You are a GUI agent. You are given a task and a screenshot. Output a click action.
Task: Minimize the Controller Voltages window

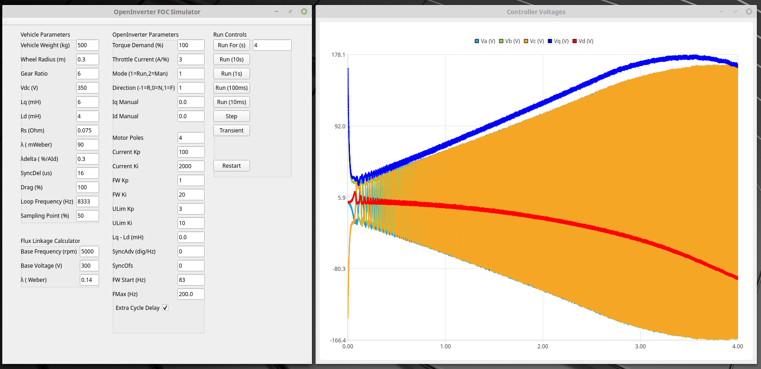[722, 11]
